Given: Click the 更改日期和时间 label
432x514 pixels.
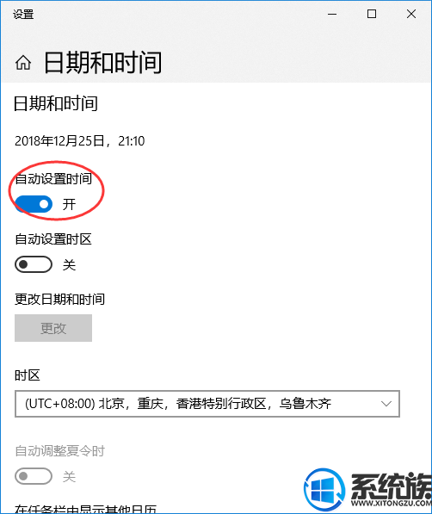Looking at the screenshot, I should point(59,300).
